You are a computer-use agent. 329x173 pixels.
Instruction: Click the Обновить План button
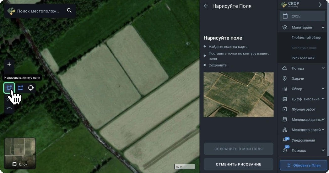pos(303,165)
